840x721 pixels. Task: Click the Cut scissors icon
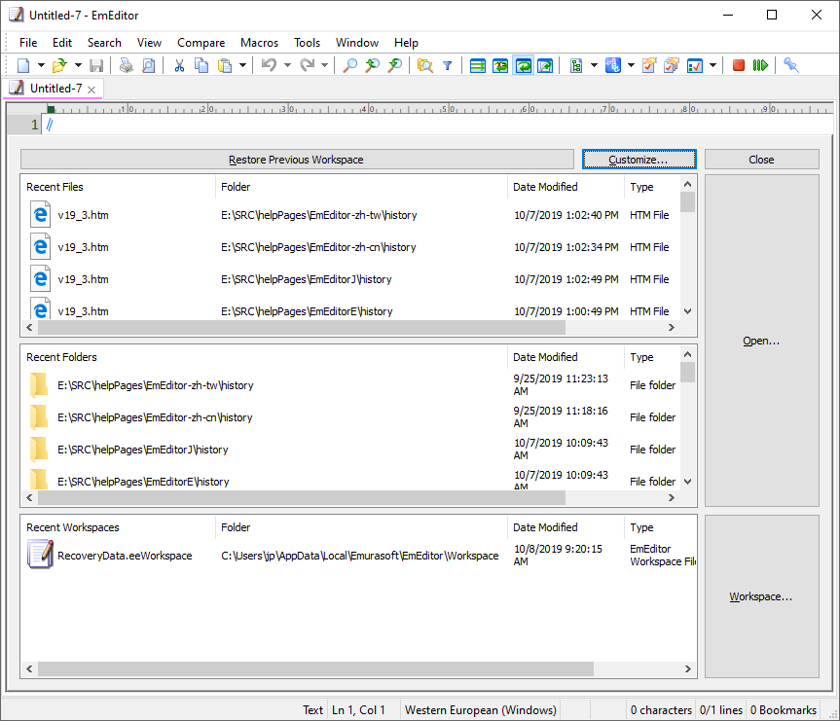coord(179,65)
